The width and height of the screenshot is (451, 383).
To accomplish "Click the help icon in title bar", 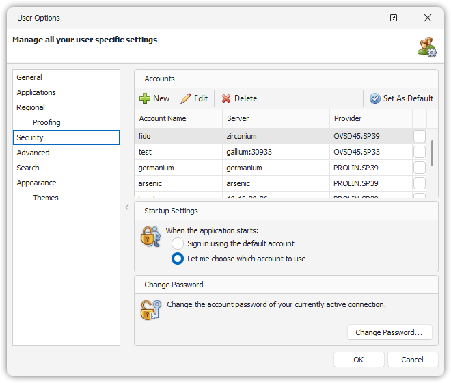I will point(394,18).
